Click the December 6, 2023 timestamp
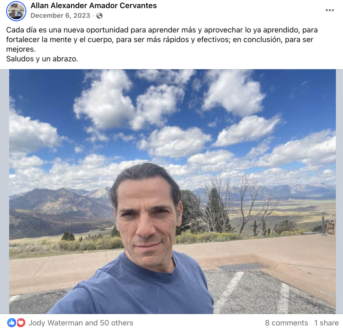The height and width of the screenshot is (331, 343). point(60,15)
